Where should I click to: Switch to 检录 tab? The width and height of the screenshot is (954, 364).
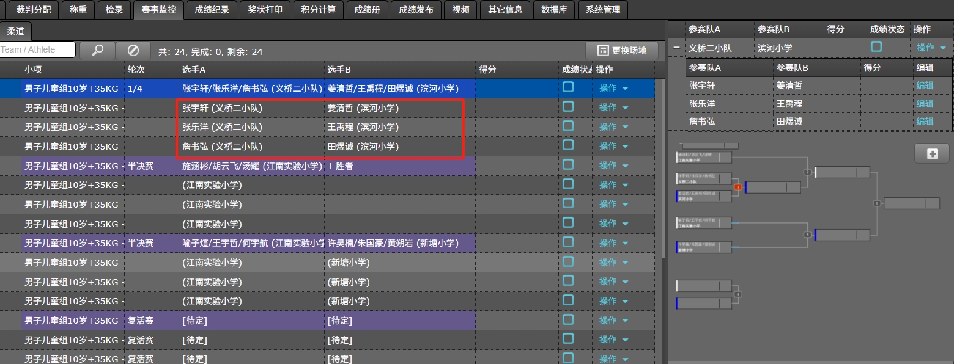click(x=114, y=10)
